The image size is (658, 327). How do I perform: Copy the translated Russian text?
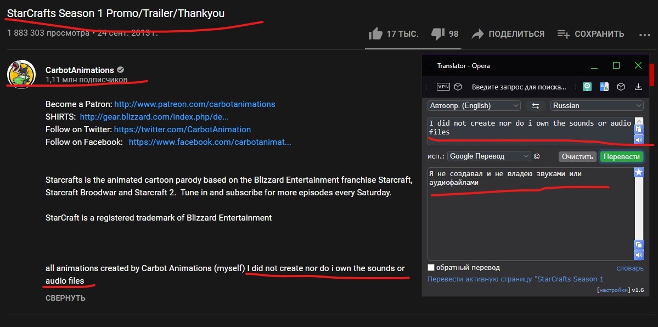click(x=639, y=245)
